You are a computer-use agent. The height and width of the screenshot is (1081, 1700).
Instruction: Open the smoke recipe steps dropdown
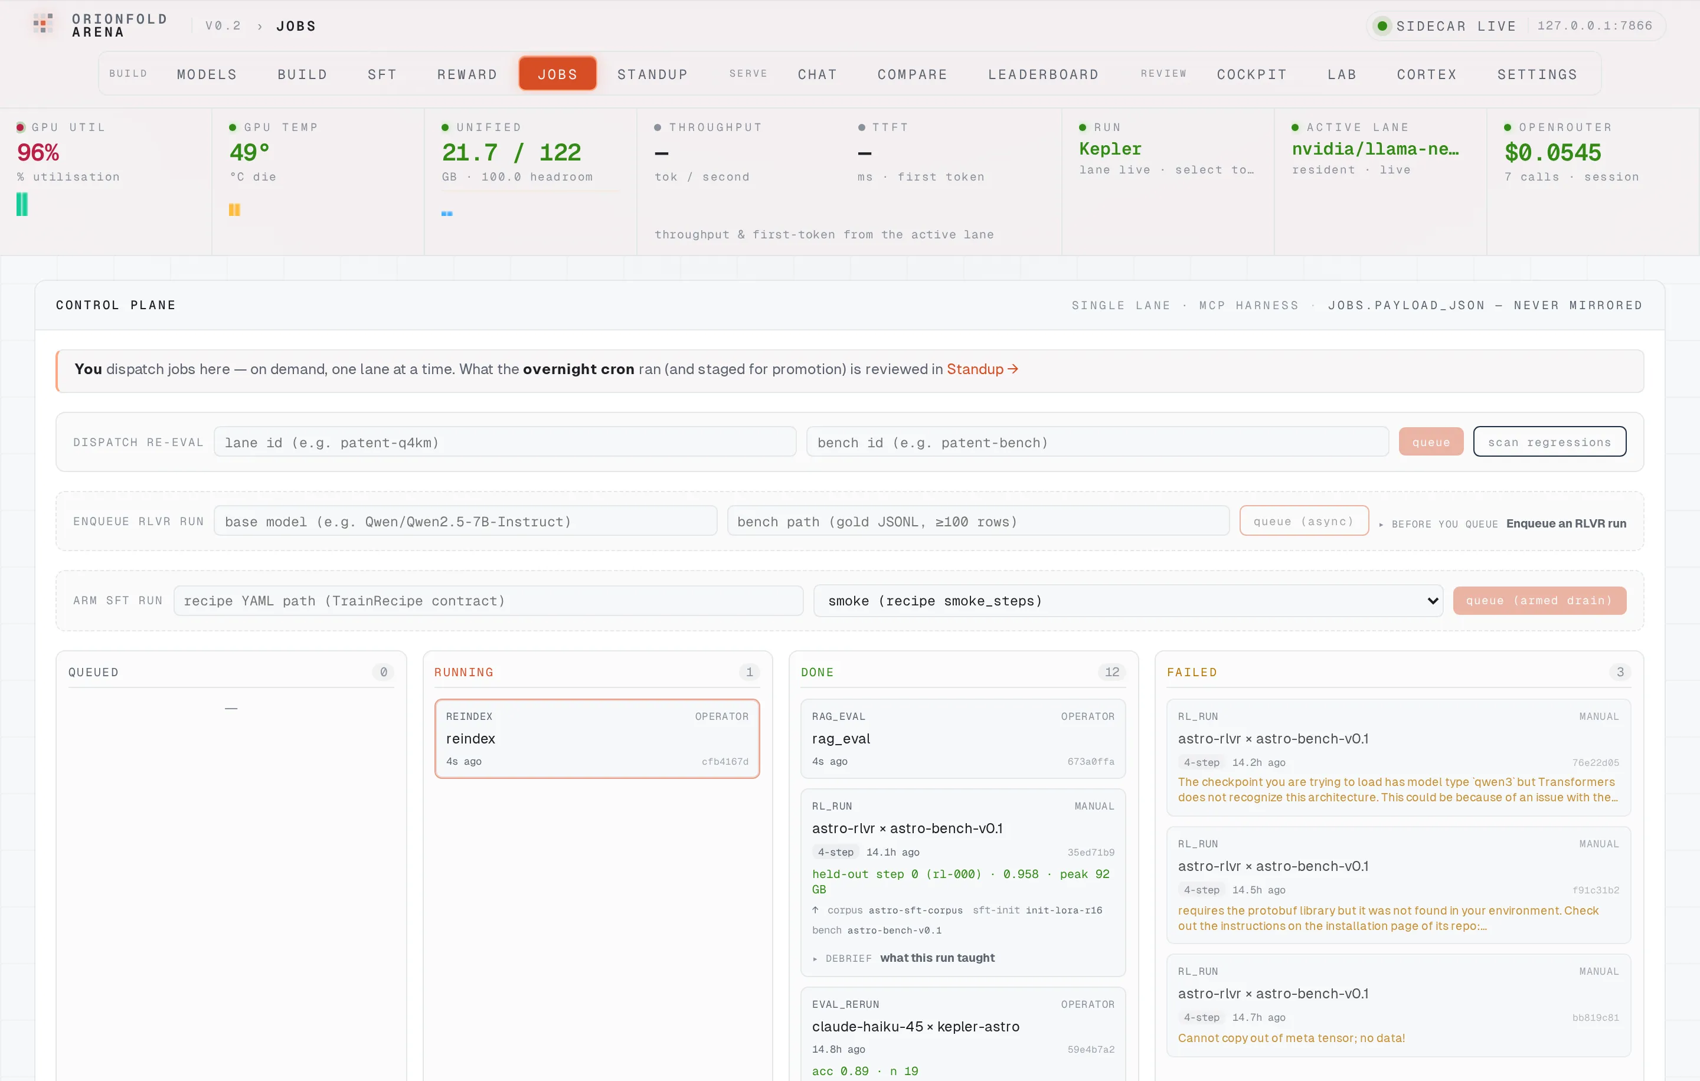[x=1128, y=601]
